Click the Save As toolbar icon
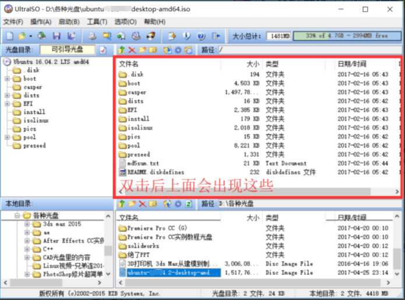 tap(71, 36)
